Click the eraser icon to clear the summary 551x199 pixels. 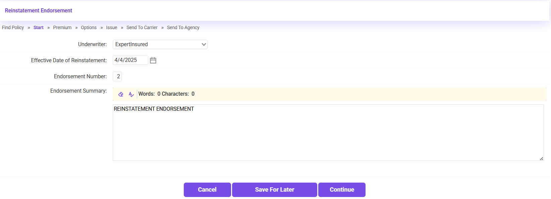coord(121,94)
